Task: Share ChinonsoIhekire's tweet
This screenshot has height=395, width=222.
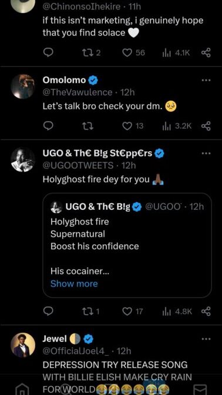Action: [x=206, y=53]
